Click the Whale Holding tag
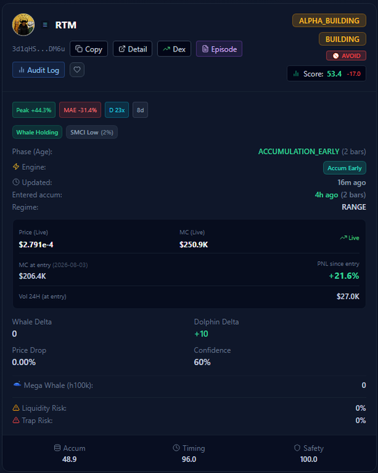Viewport: 378px width, 473px height. [x=37, y=132]
